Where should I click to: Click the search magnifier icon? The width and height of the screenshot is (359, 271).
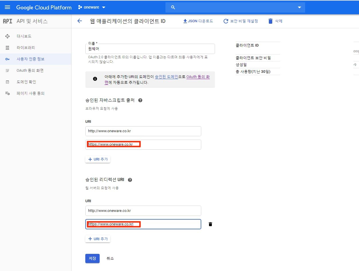coord(173,7)
